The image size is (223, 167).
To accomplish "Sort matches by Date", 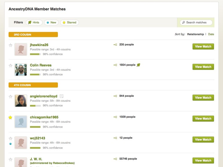I will click(x=211, y=34).
